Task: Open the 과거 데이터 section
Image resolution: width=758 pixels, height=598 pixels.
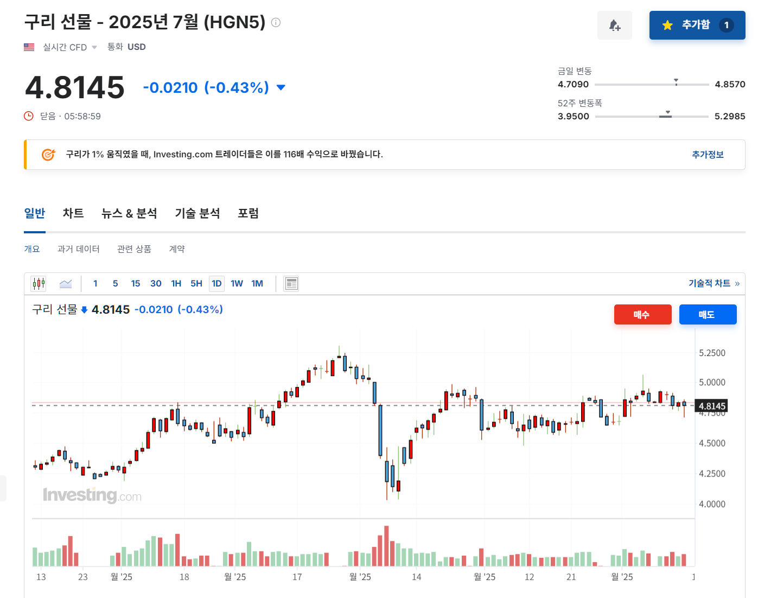Action: tap(78, 249)
